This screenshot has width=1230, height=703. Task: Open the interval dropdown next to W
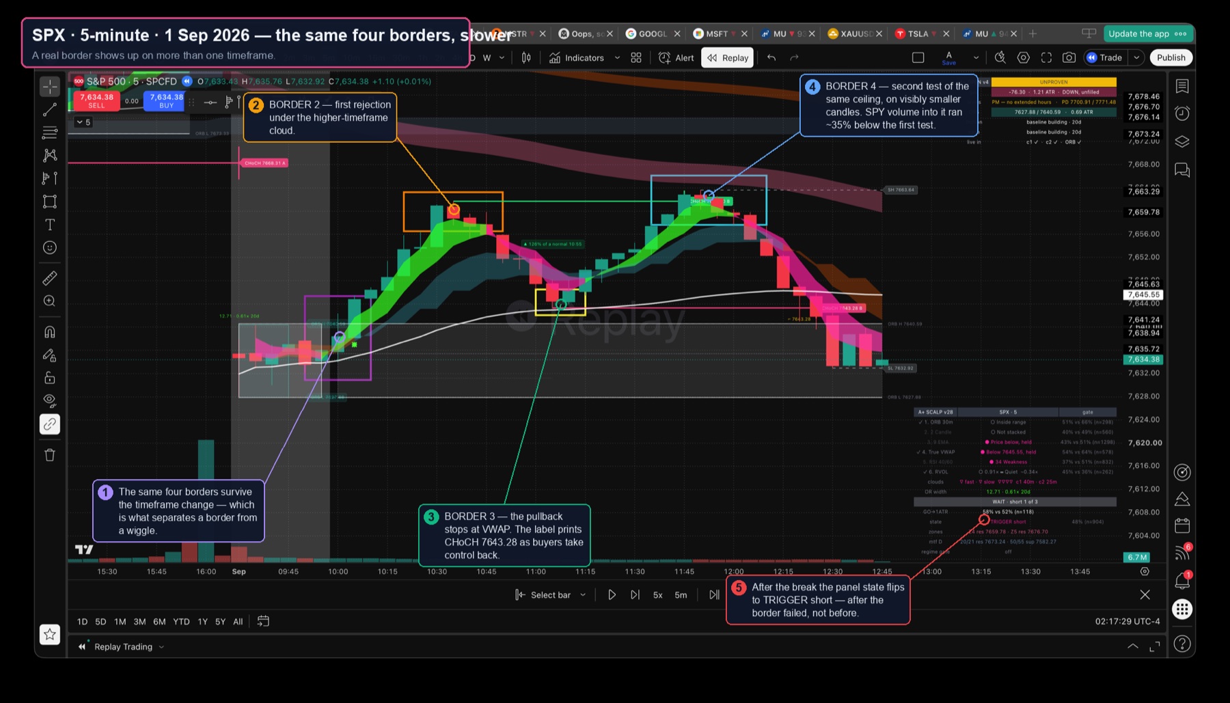tap(502, 58)
